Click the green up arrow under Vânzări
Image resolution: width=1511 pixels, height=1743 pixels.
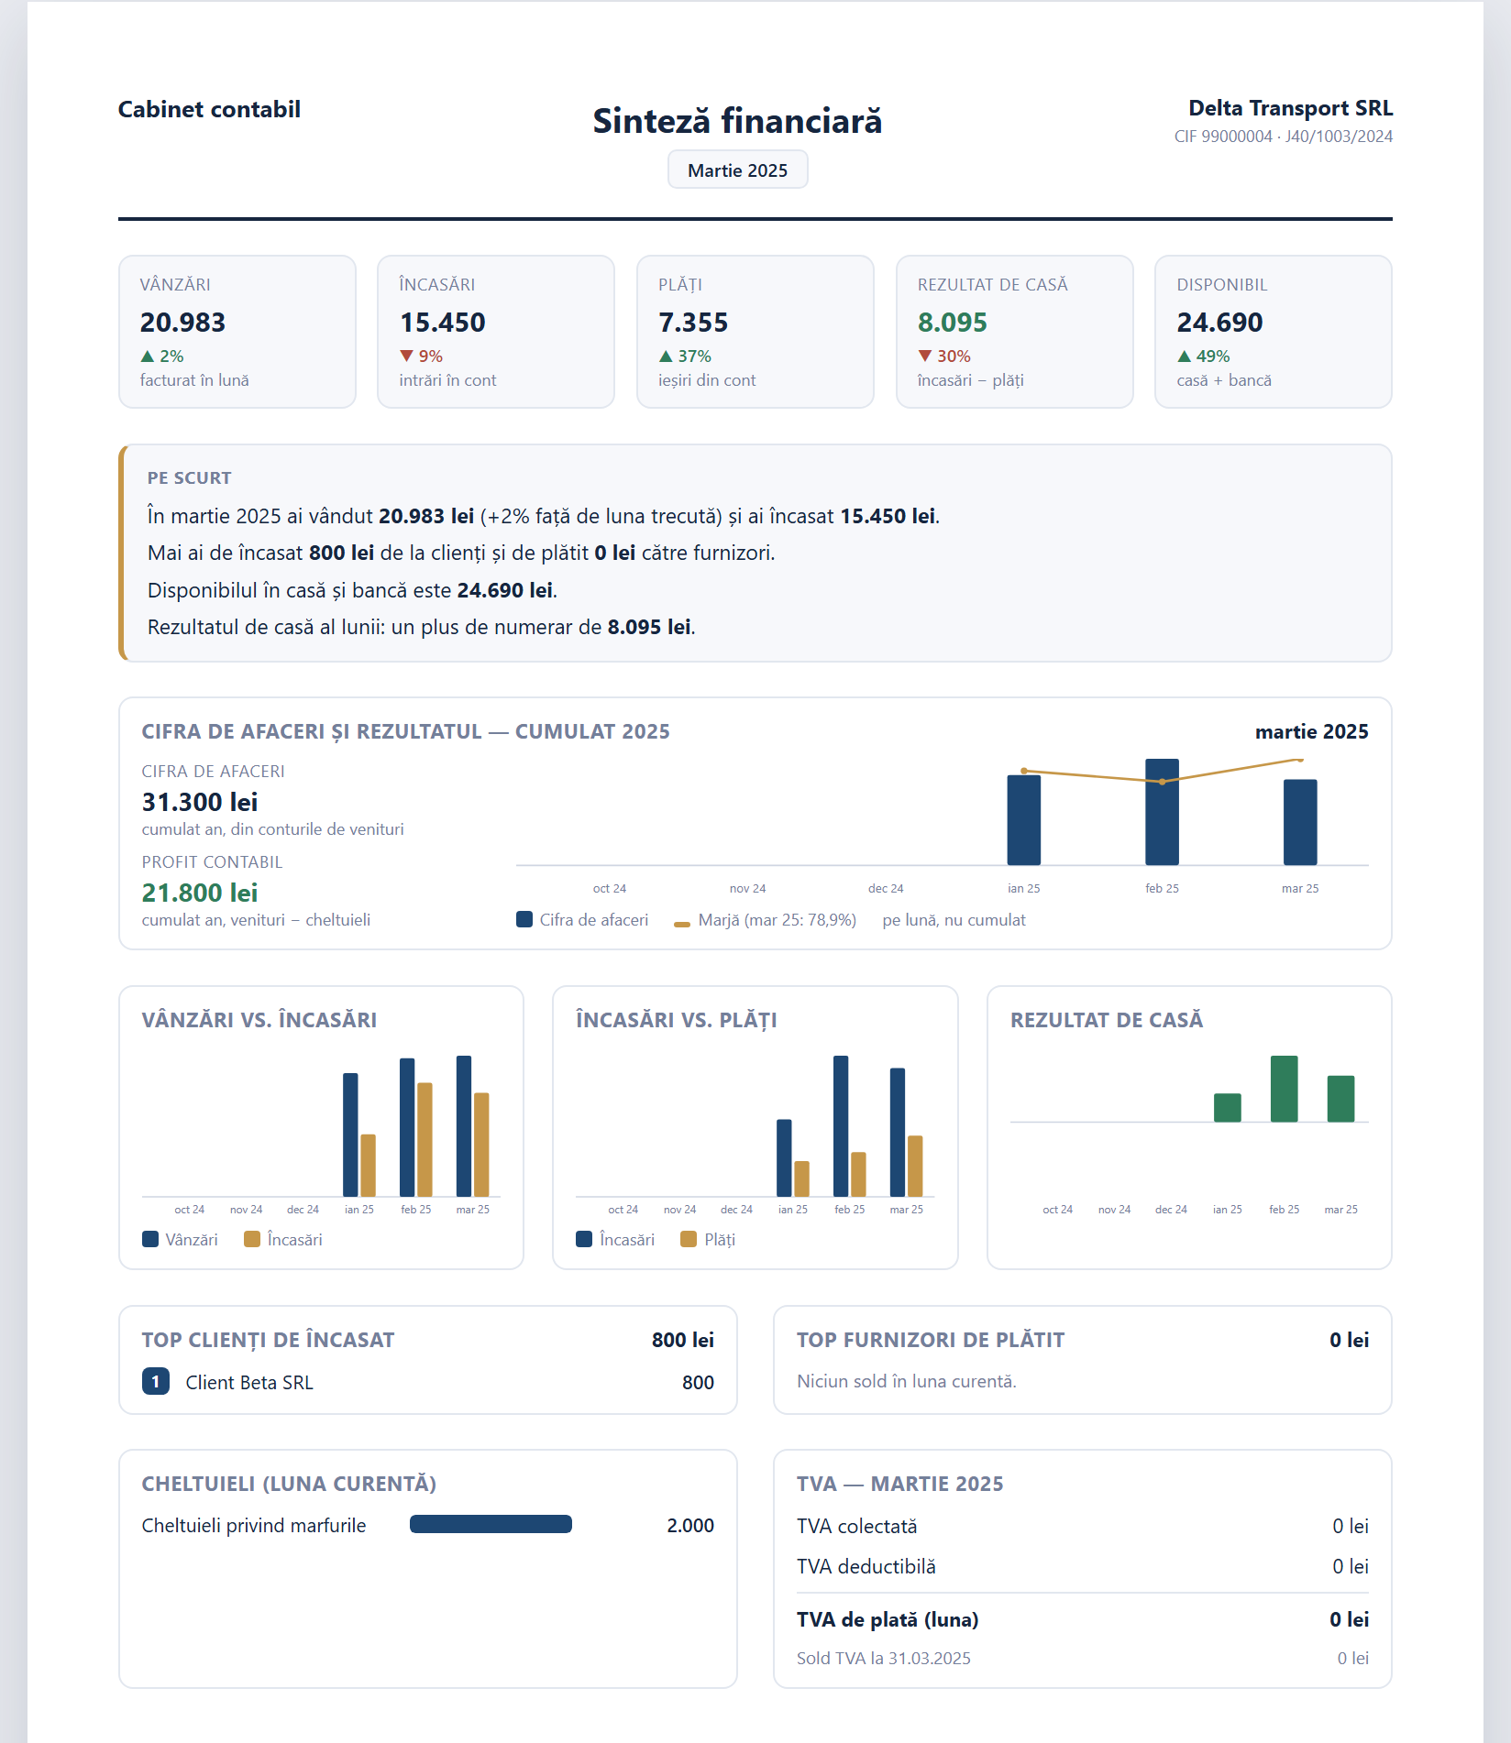(147, 356)
